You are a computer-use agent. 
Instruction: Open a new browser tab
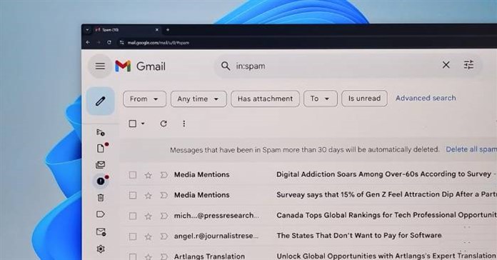click(168, 30)
